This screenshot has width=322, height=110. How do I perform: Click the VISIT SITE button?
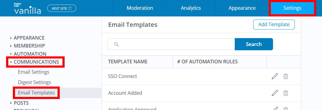tap(62, 9)
